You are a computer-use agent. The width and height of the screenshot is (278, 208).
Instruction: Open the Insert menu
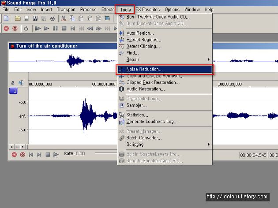click(x=46, y=9)
